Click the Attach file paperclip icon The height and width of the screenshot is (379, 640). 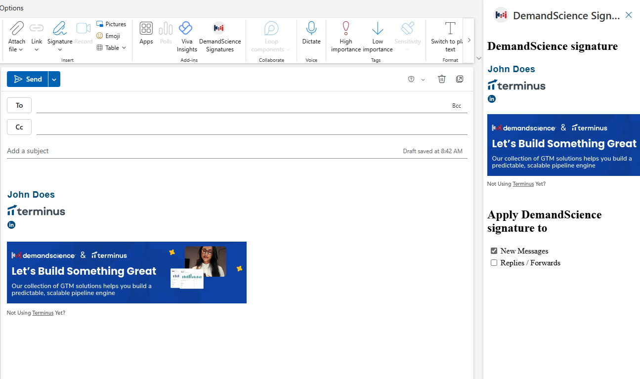tap(17, 28)
